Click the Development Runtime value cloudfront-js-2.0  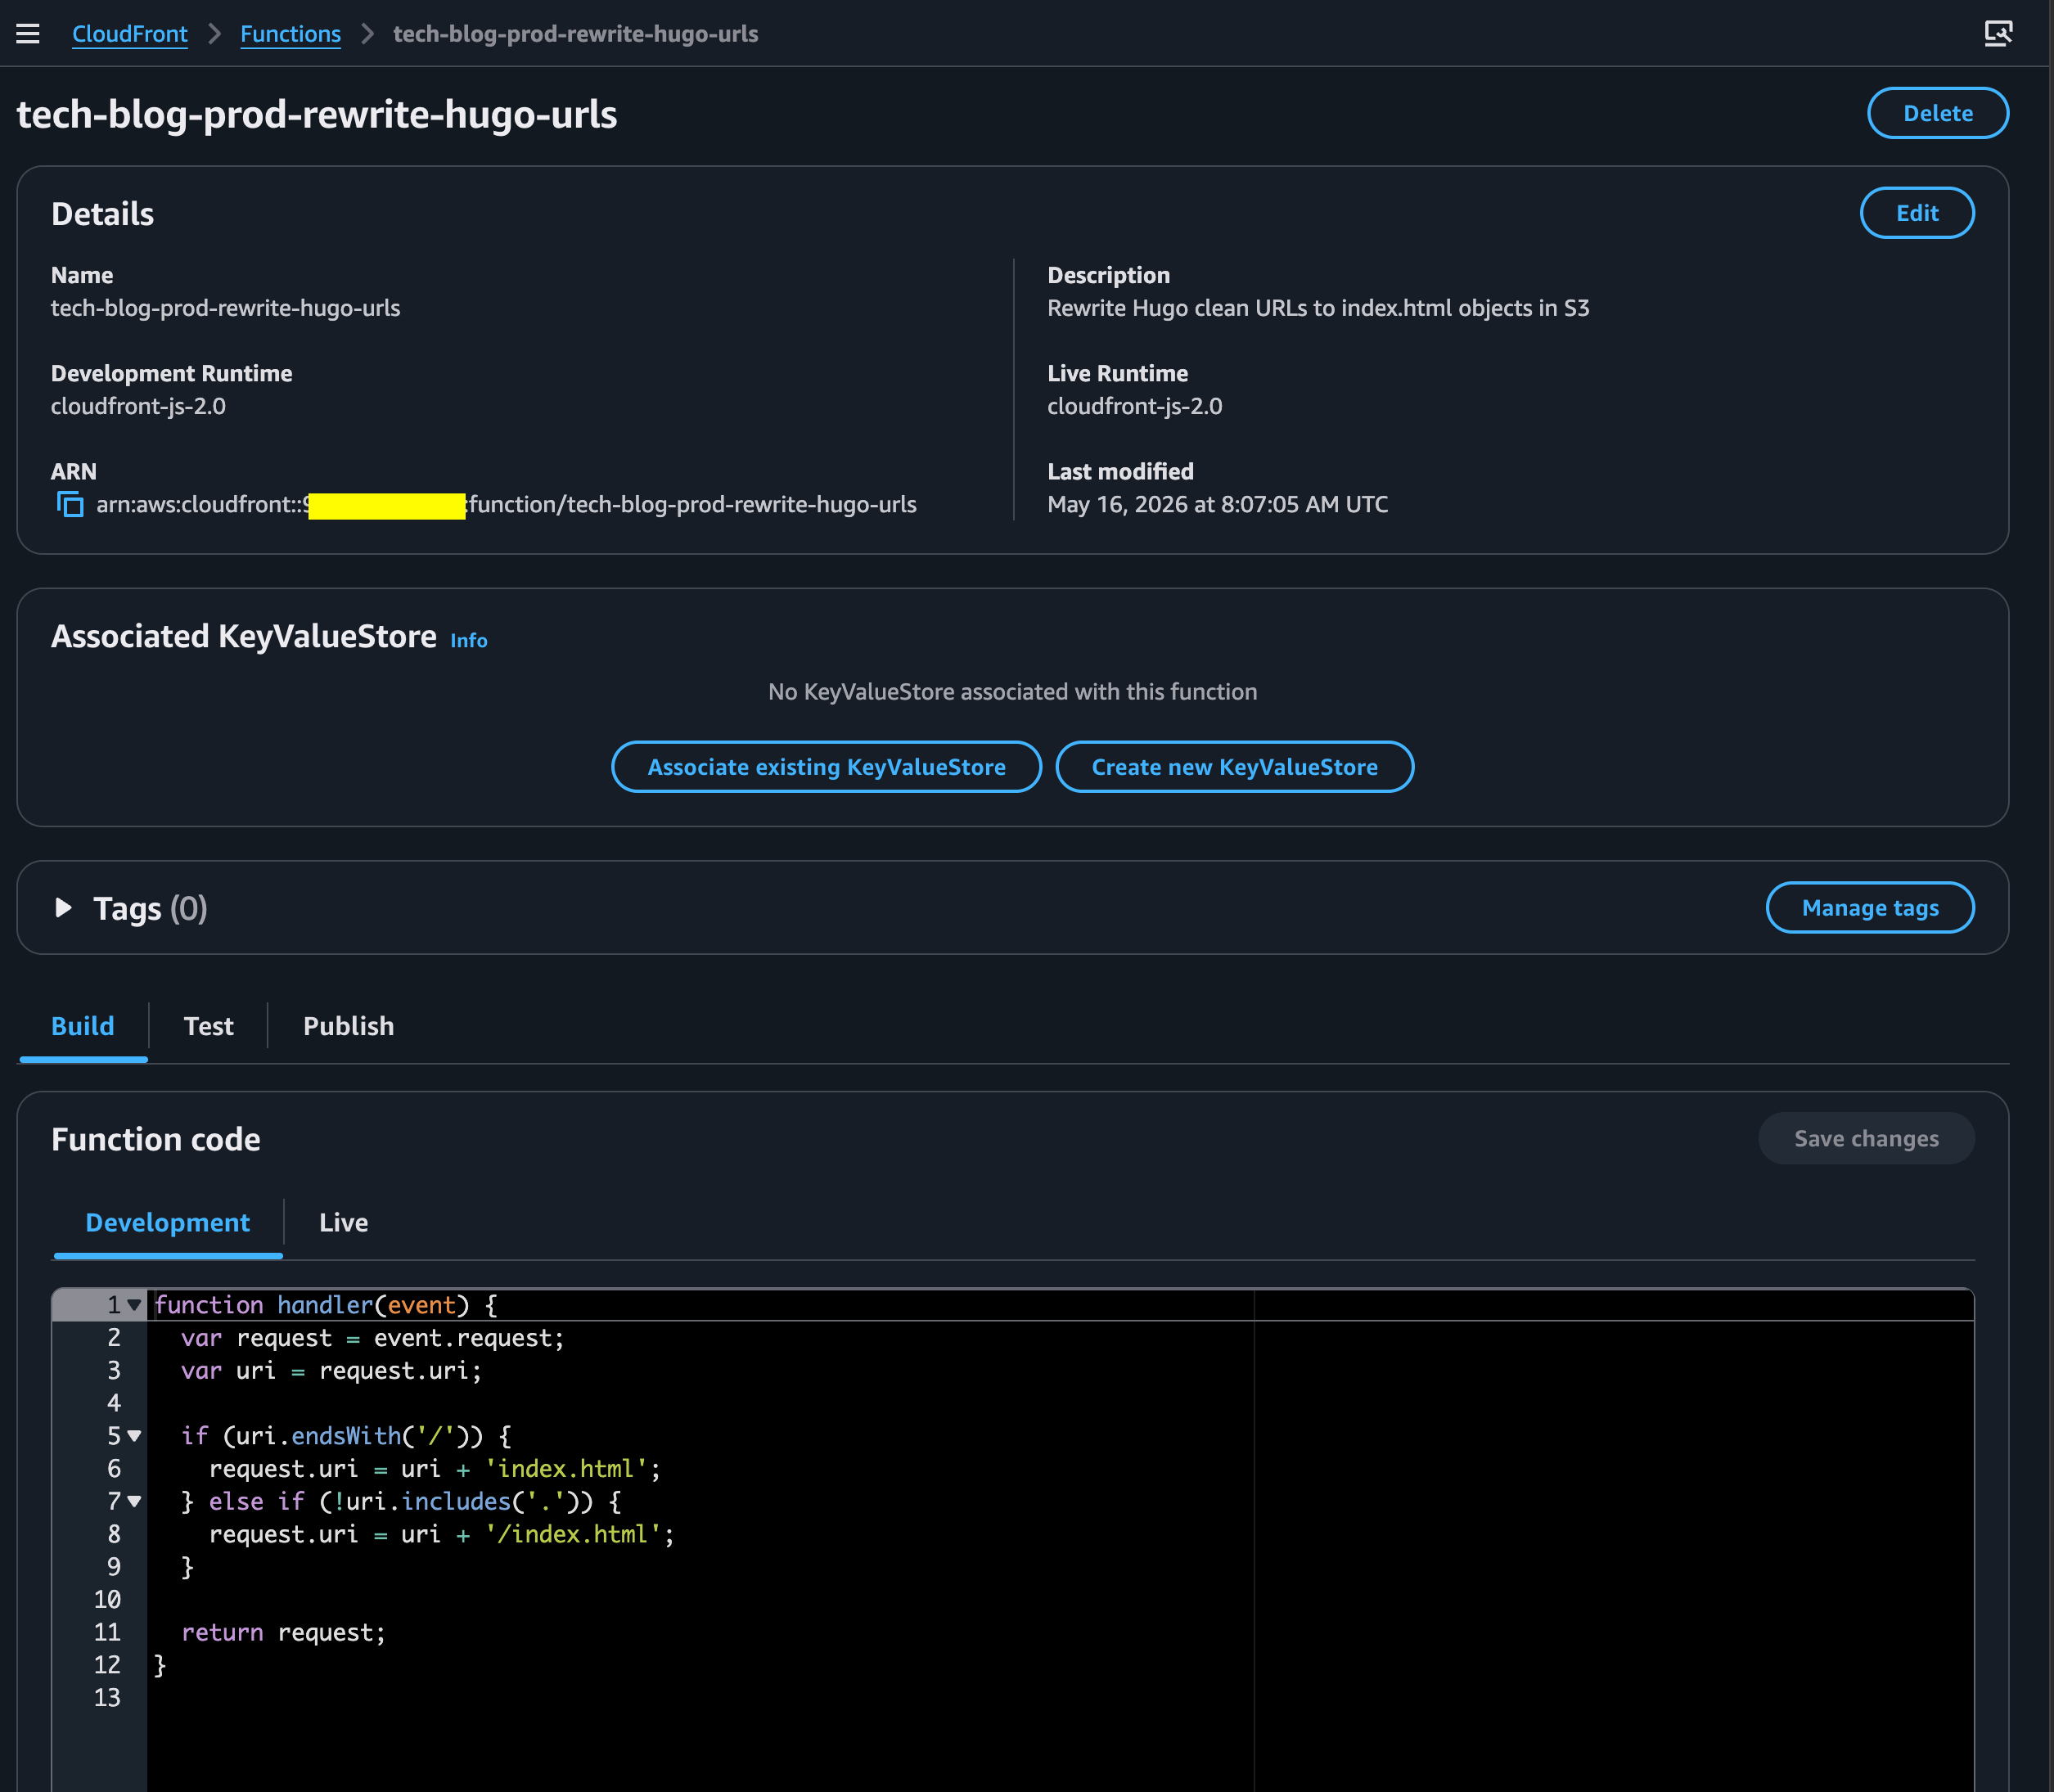click(138, 407)
